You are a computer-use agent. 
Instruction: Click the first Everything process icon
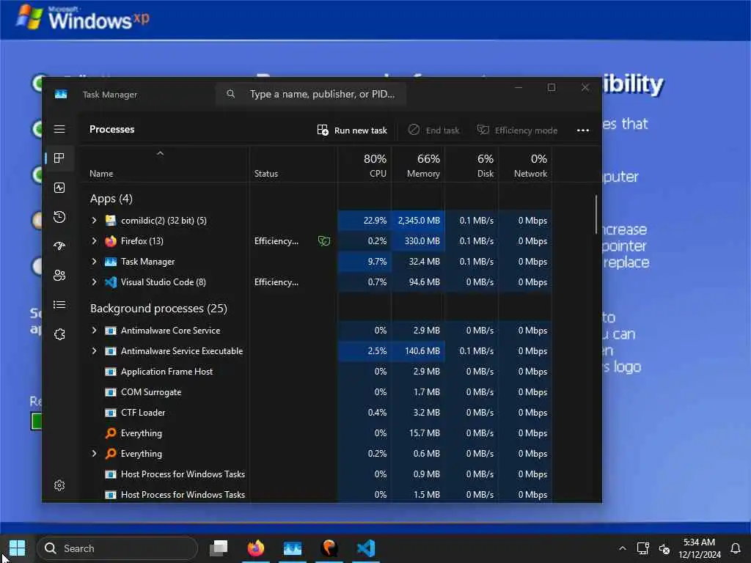tap(111, 433)
